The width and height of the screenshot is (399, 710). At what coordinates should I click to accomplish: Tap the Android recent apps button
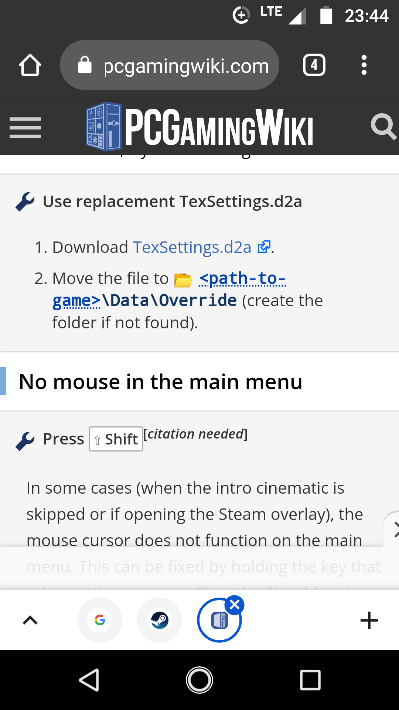coord(310,680)
